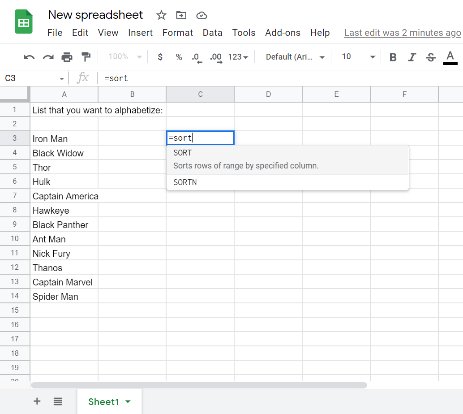Select the cell containing Ant Man
This screenshot has height=414, width=463.
click(64, 239)
